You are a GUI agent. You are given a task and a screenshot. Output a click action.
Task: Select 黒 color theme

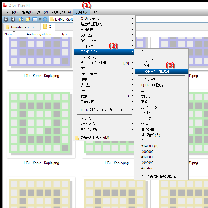coord(161,91)
